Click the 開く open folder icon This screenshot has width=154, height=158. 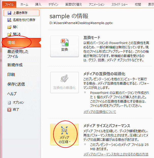click(x=9, y=27)
